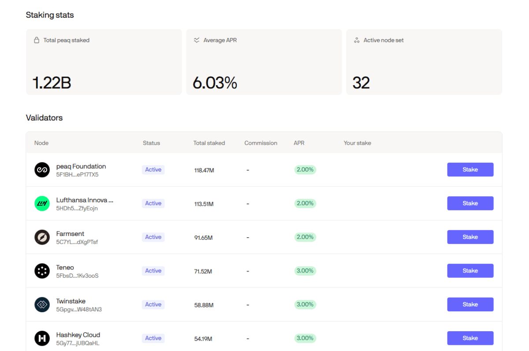Click the Active badge for Twinstake
The image size is (529, 351).
(x=153, y=305)
